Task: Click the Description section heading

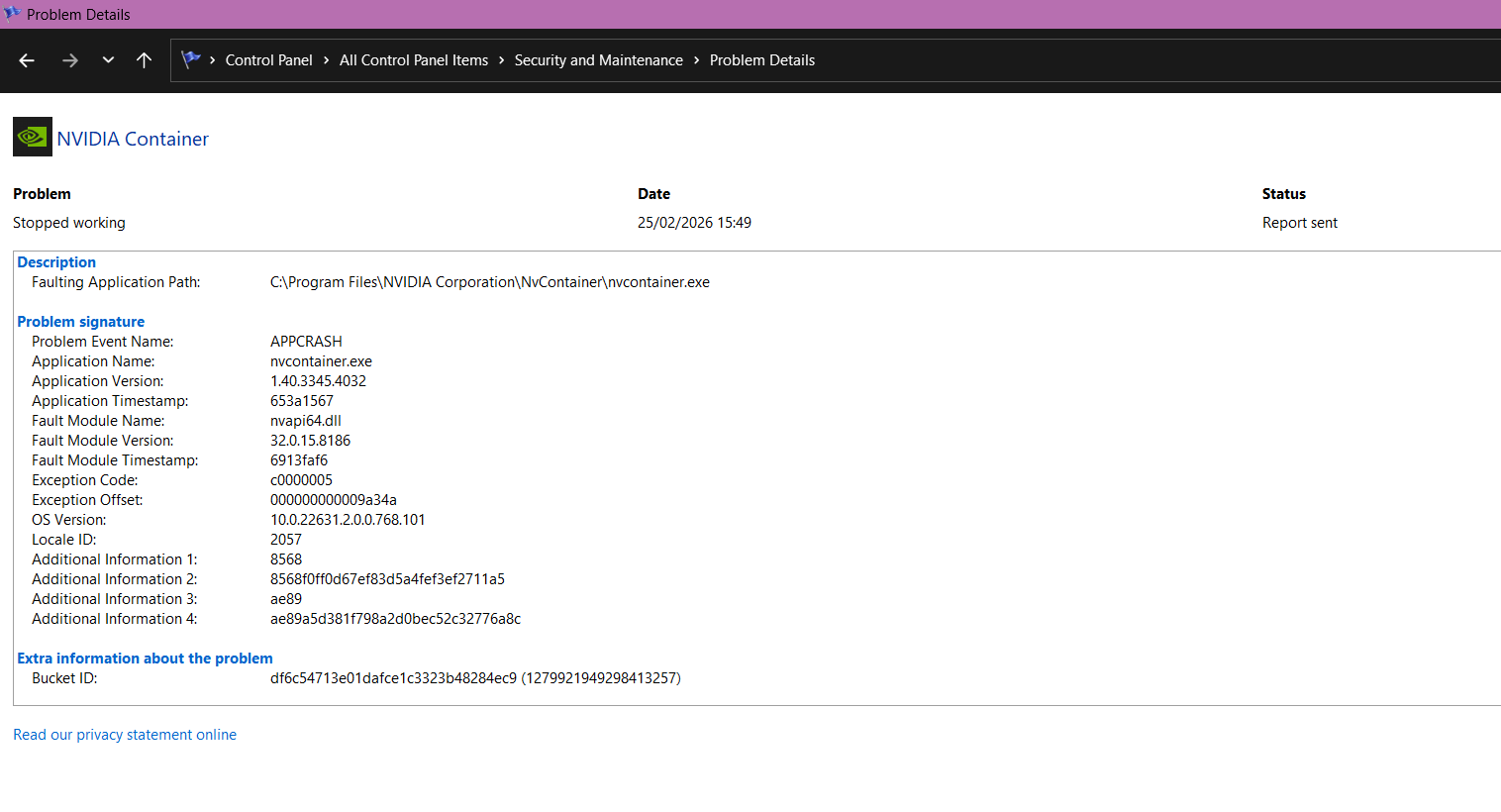Action: click(x=56, y=262)
